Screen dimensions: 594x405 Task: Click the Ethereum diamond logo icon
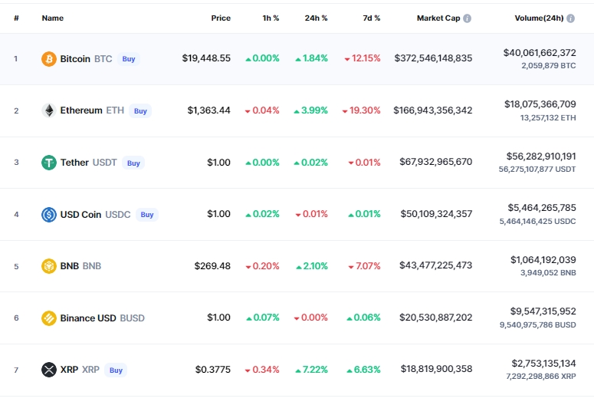[x=49, y=110]
